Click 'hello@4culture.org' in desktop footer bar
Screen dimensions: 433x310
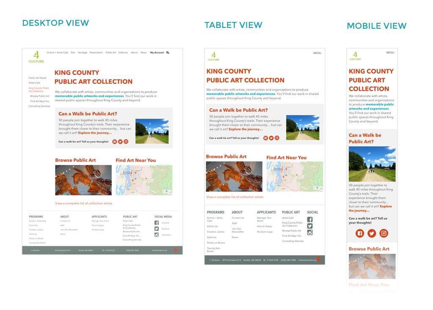(x=159, y=250)
